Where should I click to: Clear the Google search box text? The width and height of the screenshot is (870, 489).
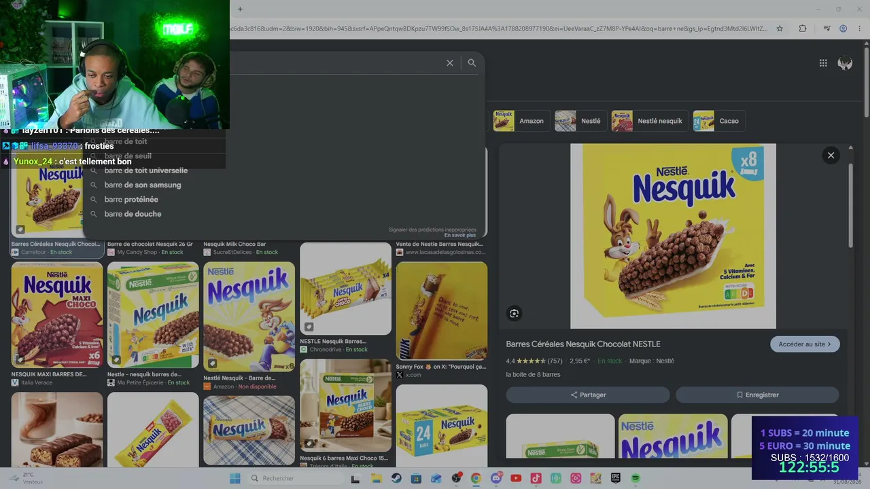tap(449, 62)
